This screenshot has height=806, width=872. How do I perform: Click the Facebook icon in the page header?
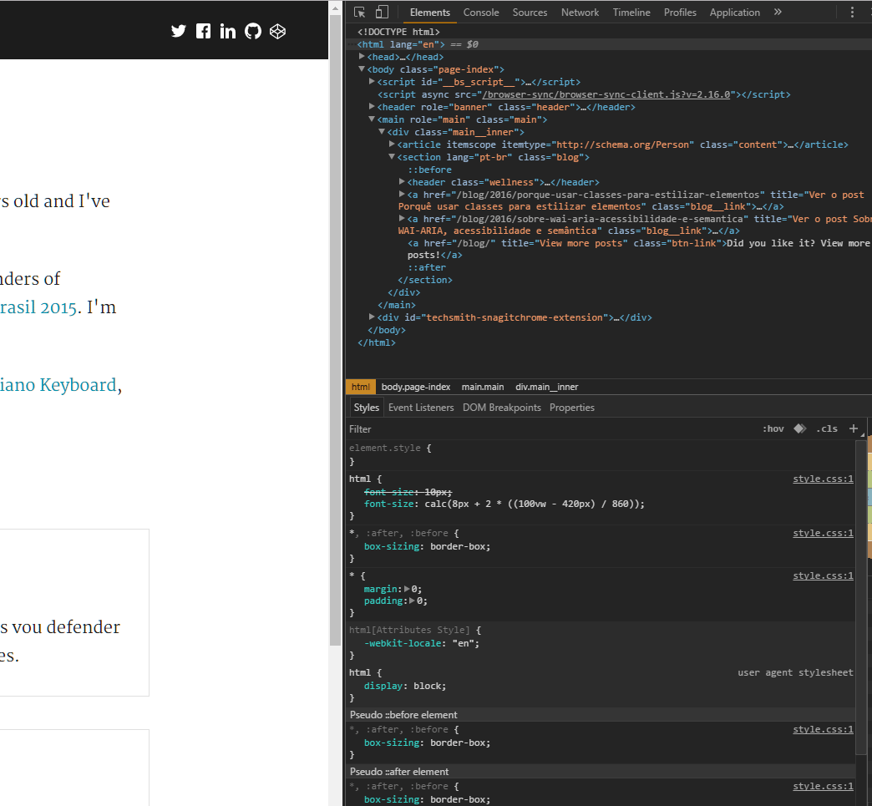coord(203,31)
